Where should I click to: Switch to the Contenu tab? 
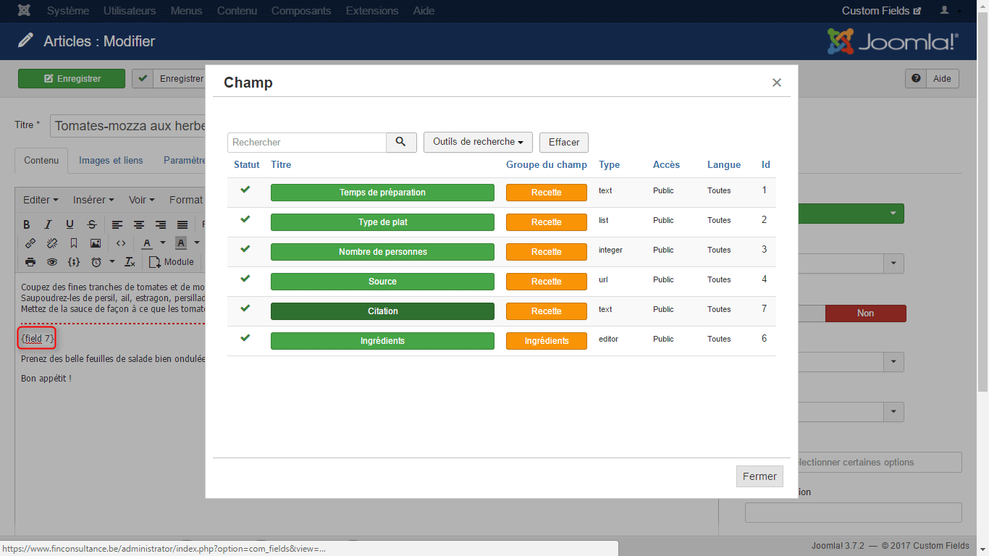tap(41, 161)
